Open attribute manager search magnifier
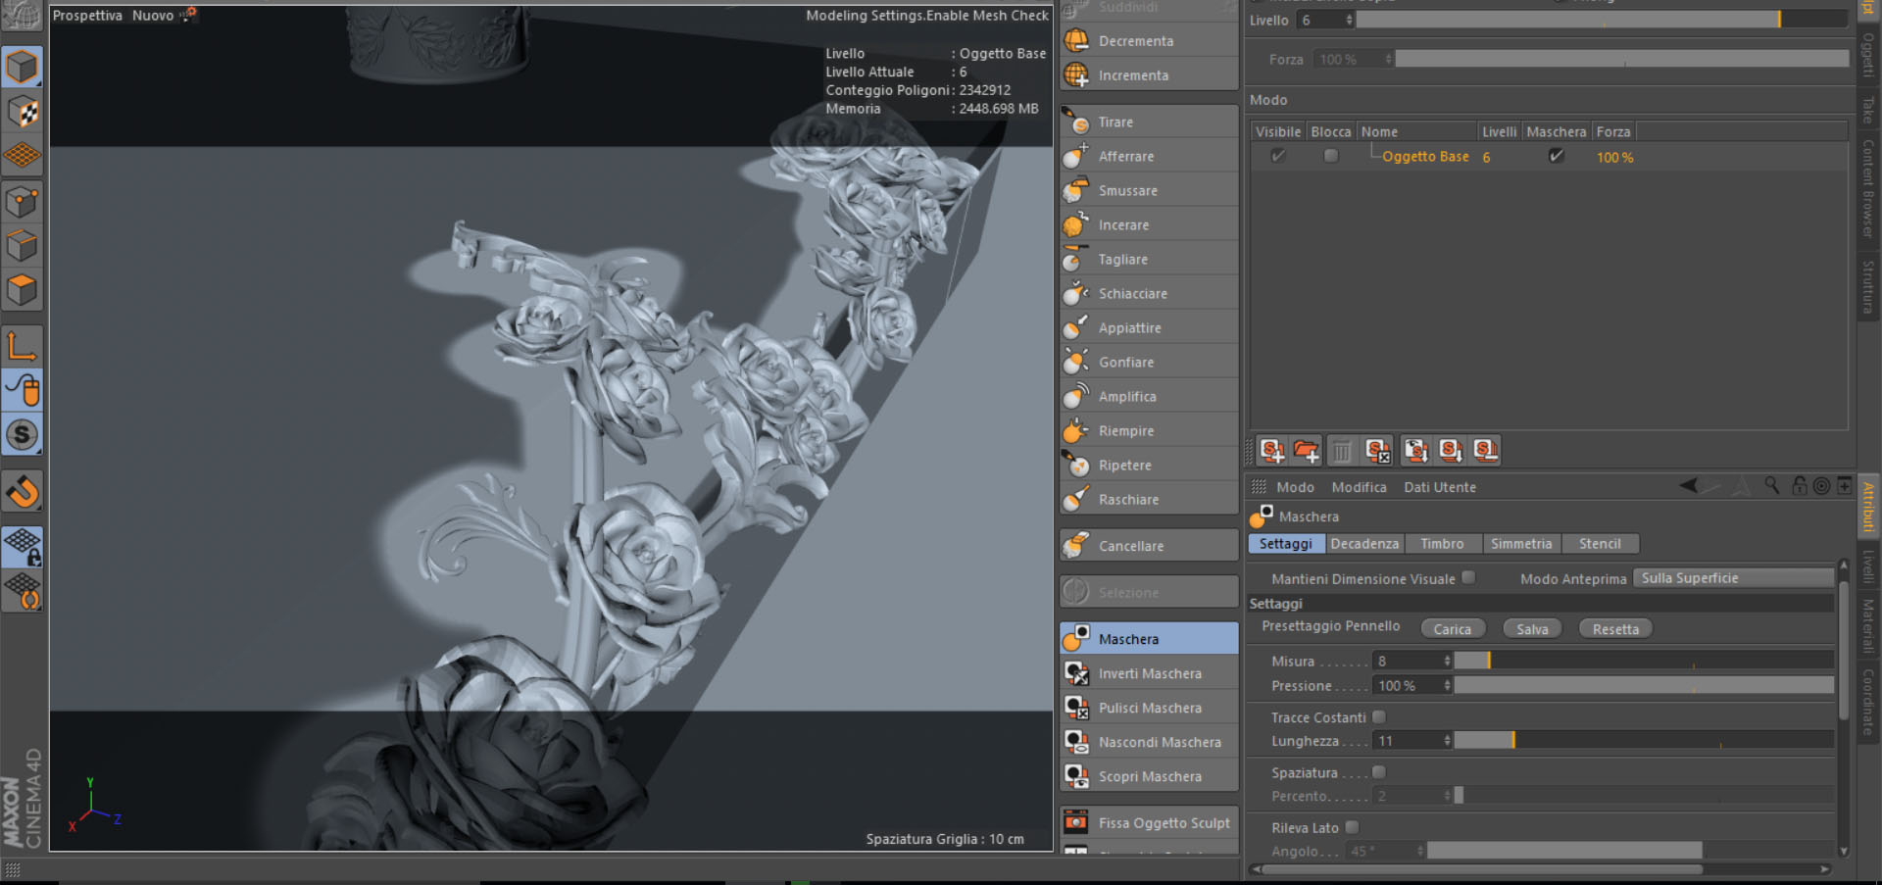1882x885 pixels. click(1772, 486)
